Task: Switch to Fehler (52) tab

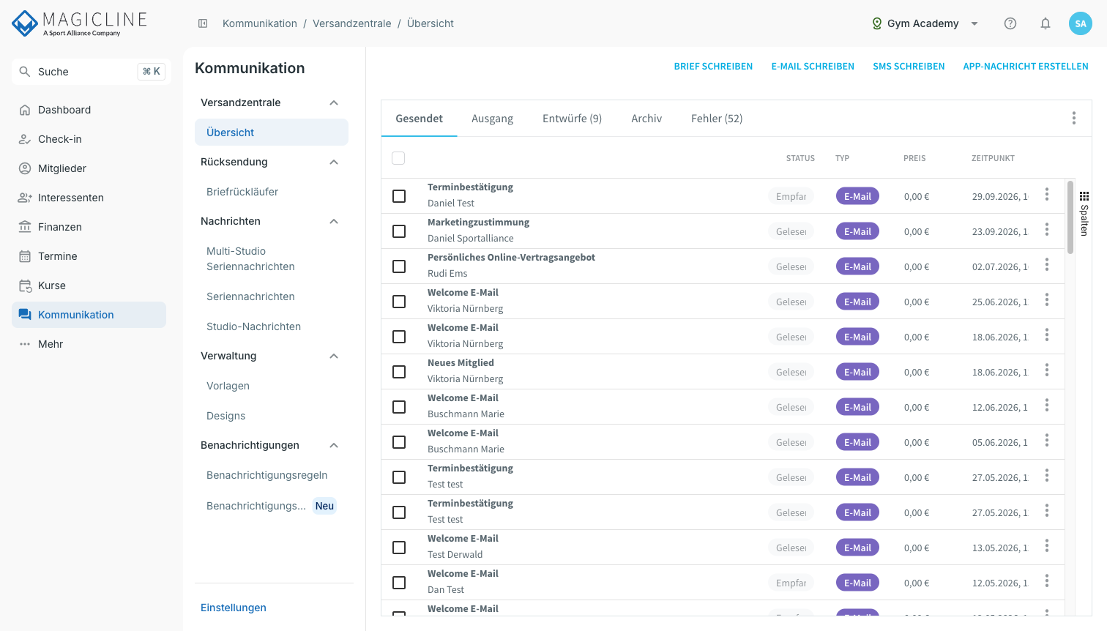Action: tap(717, 119)
